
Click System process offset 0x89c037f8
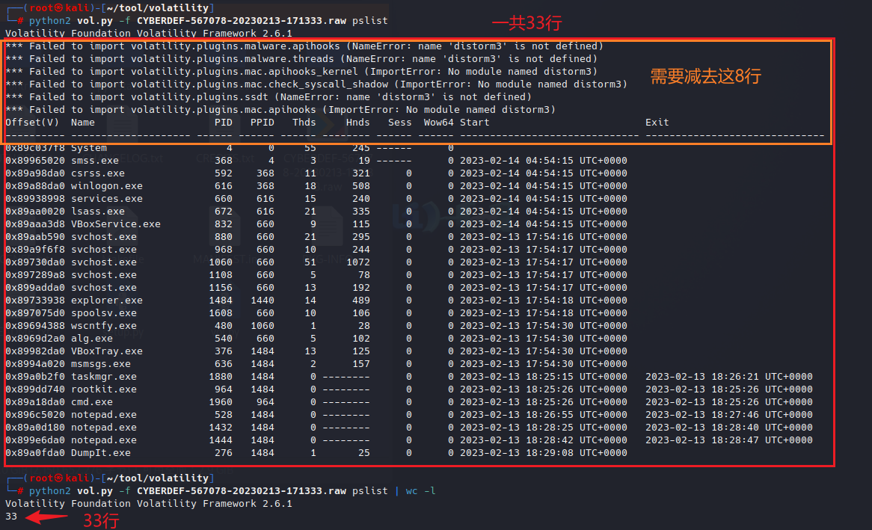point(34,148)
